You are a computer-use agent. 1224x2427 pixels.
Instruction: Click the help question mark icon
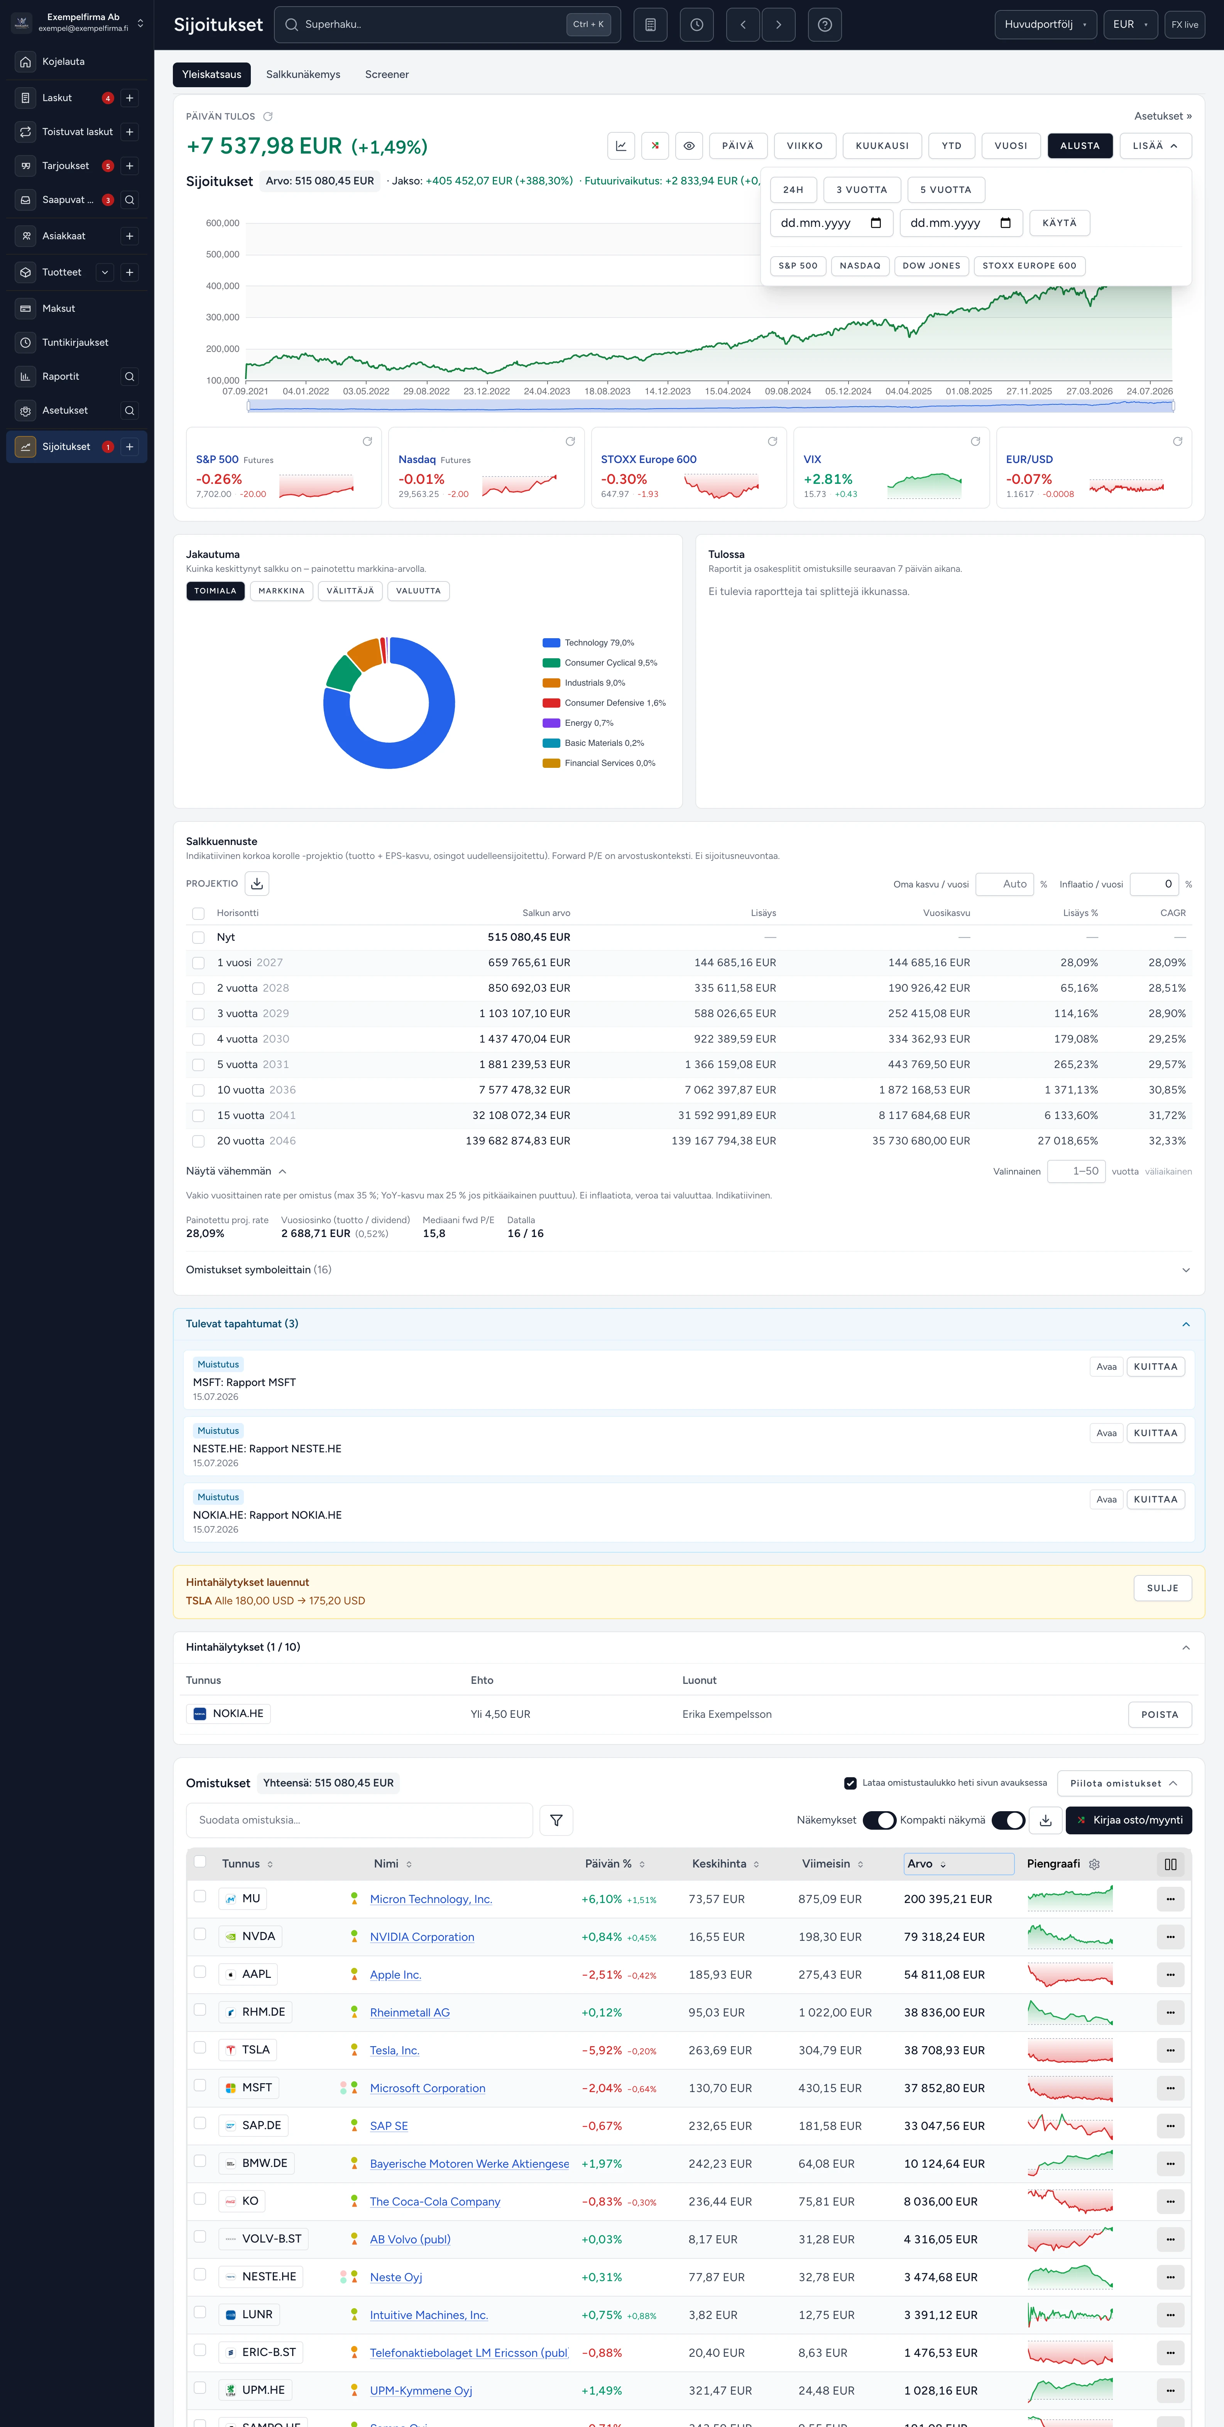click(x=825, y=24)
